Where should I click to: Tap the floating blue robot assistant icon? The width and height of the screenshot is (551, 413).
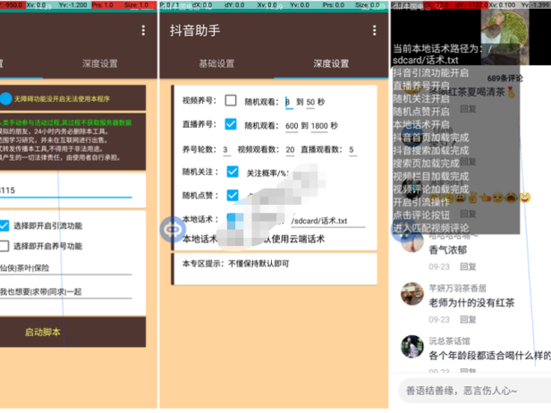coord(173,230)
